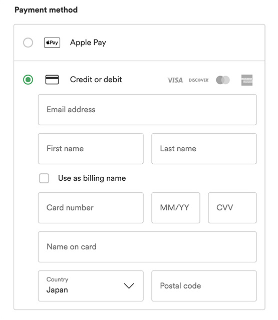Image resolution: width=278 pixels, height=320 pixels.
Task: Click the Postal code field
Action: (204, 286)
